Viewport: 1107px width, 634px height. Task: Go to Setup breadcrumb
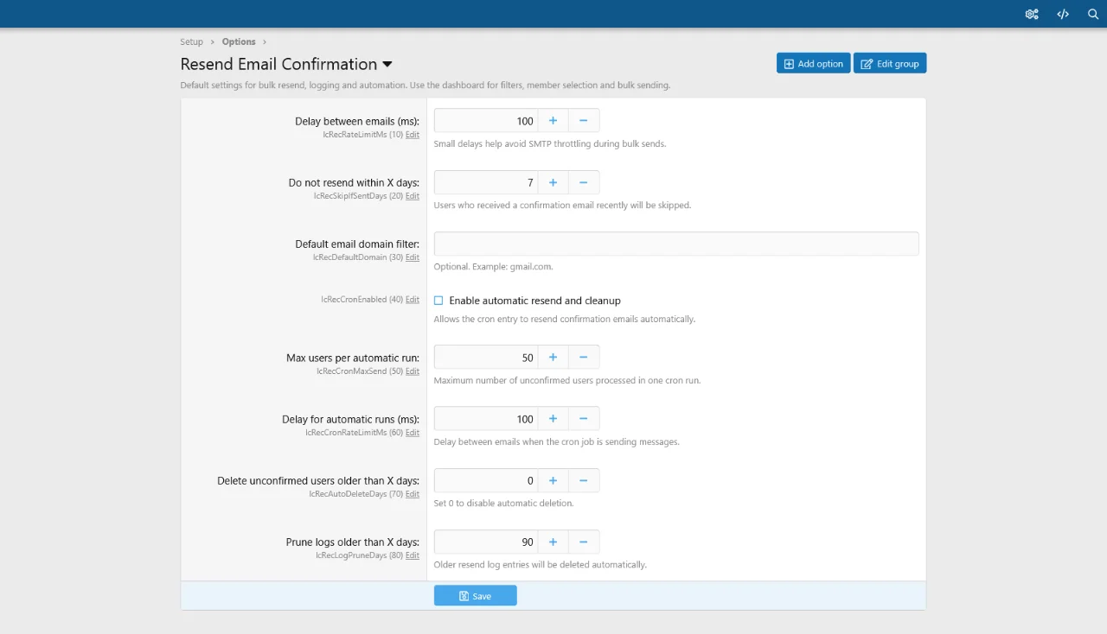pyautogui.click(x=191, y=41)
